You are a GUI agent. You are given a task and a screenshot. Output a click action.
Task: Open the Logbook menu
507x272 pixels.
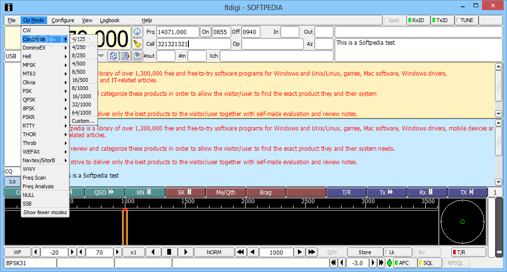point(110,20)
